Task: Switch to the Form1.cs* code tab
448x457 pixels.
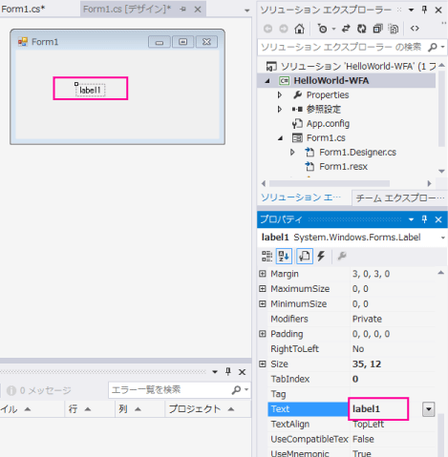Action: [23, 10]
